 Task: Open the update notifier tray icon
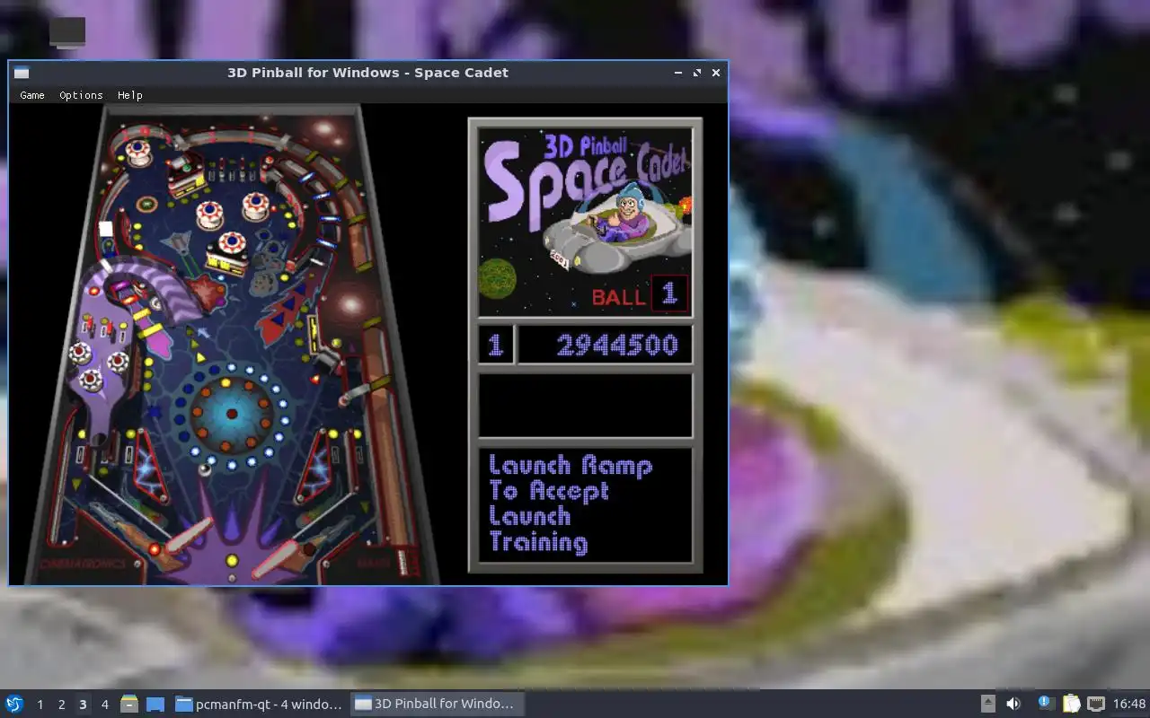tap(1045, 704)
